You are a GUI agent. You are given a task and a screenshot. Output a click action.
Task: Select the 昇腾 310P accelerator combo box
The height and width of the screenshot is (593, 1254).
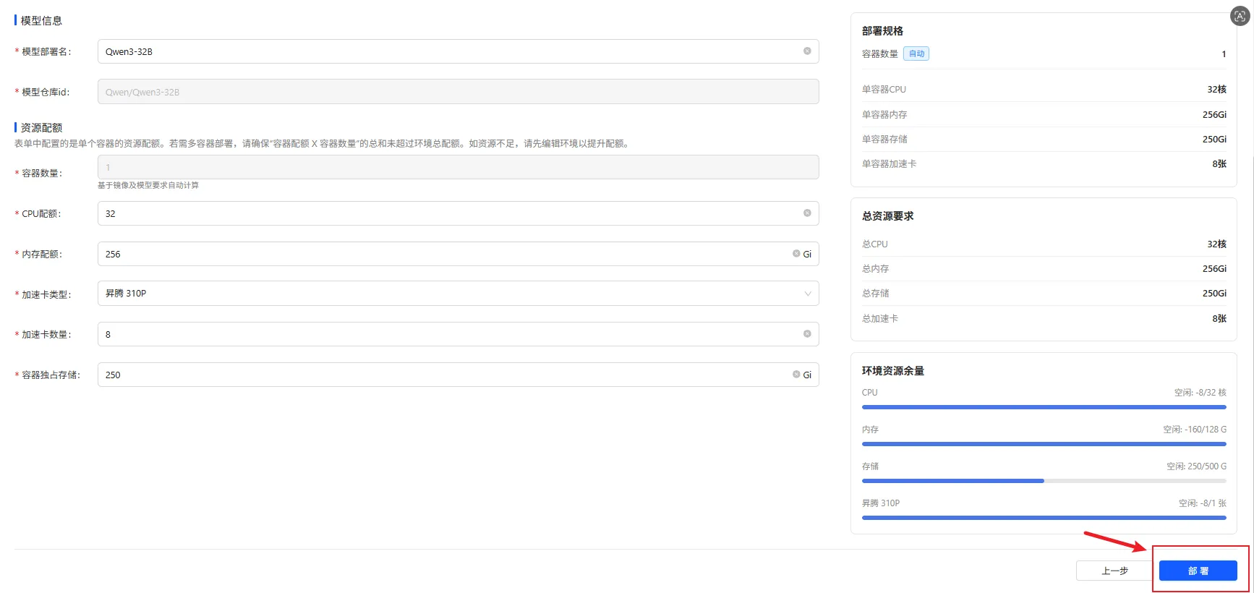458,294
